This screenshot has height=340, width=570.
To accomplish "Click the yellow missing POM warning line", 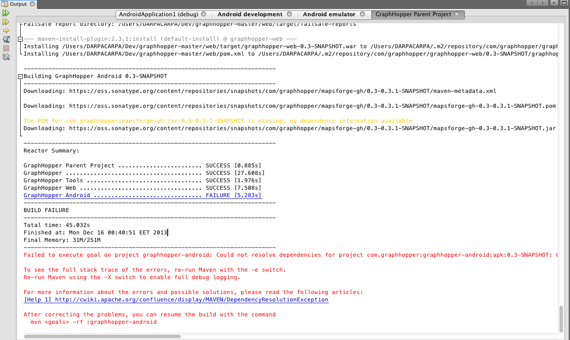I will pyautogui.click(x=218, y=121).
